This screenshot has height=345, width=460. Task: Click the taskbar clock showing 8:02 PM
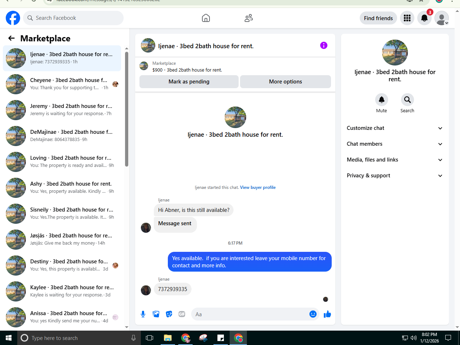coord(429,338)
